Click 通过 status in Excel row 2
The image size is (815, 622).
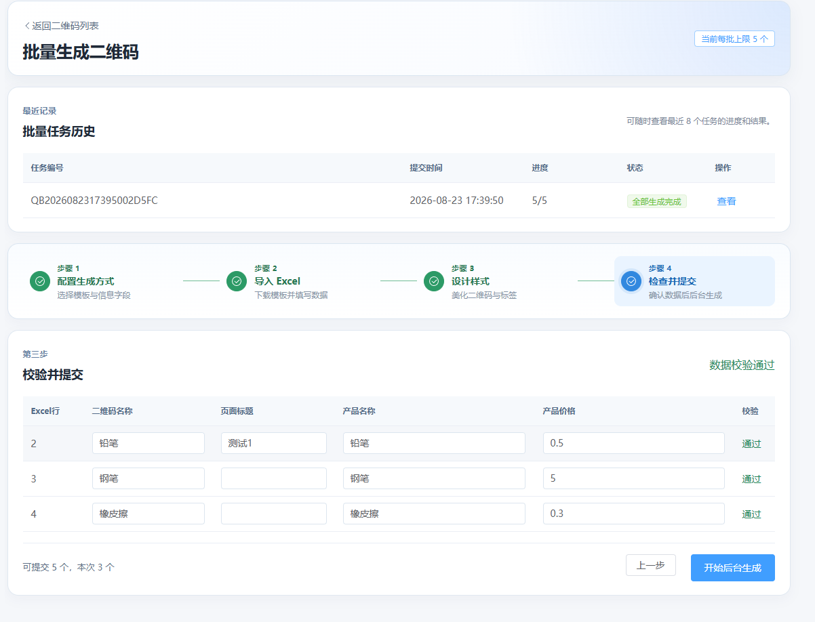(x=751, y=444)
